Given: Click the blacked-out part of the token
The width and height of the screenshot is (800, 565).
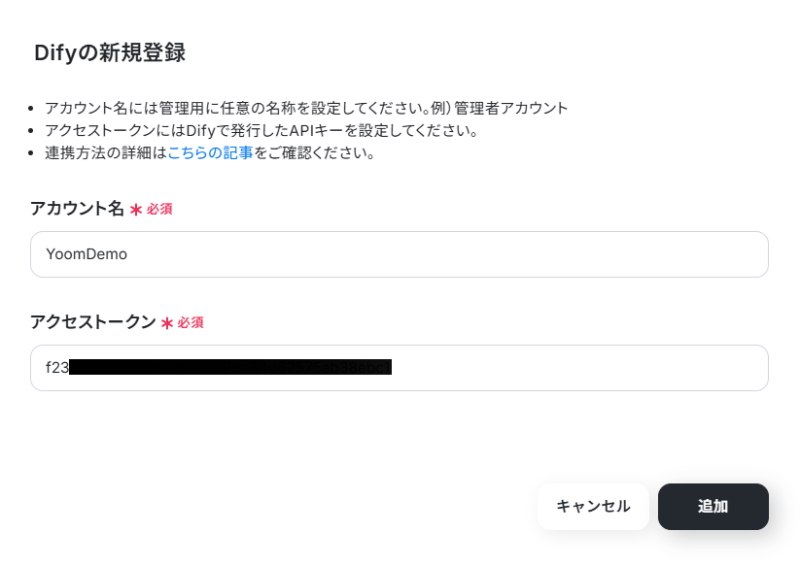Looking at the screenshot, I should [230, 367].
